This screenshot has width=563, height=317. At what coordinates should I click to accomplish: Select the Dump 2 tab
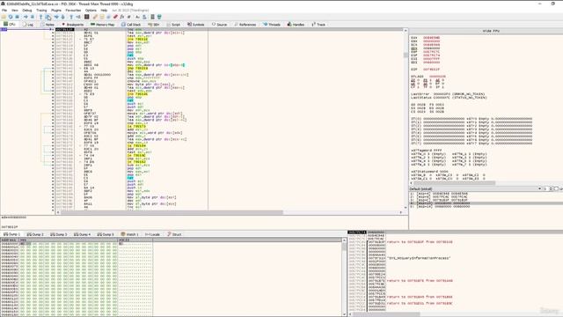point(35,234)
